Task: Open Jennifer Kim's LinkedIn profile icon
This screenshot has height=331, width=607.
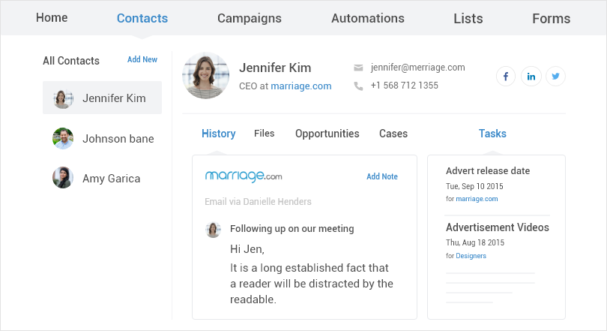Action: pos(531,77)
